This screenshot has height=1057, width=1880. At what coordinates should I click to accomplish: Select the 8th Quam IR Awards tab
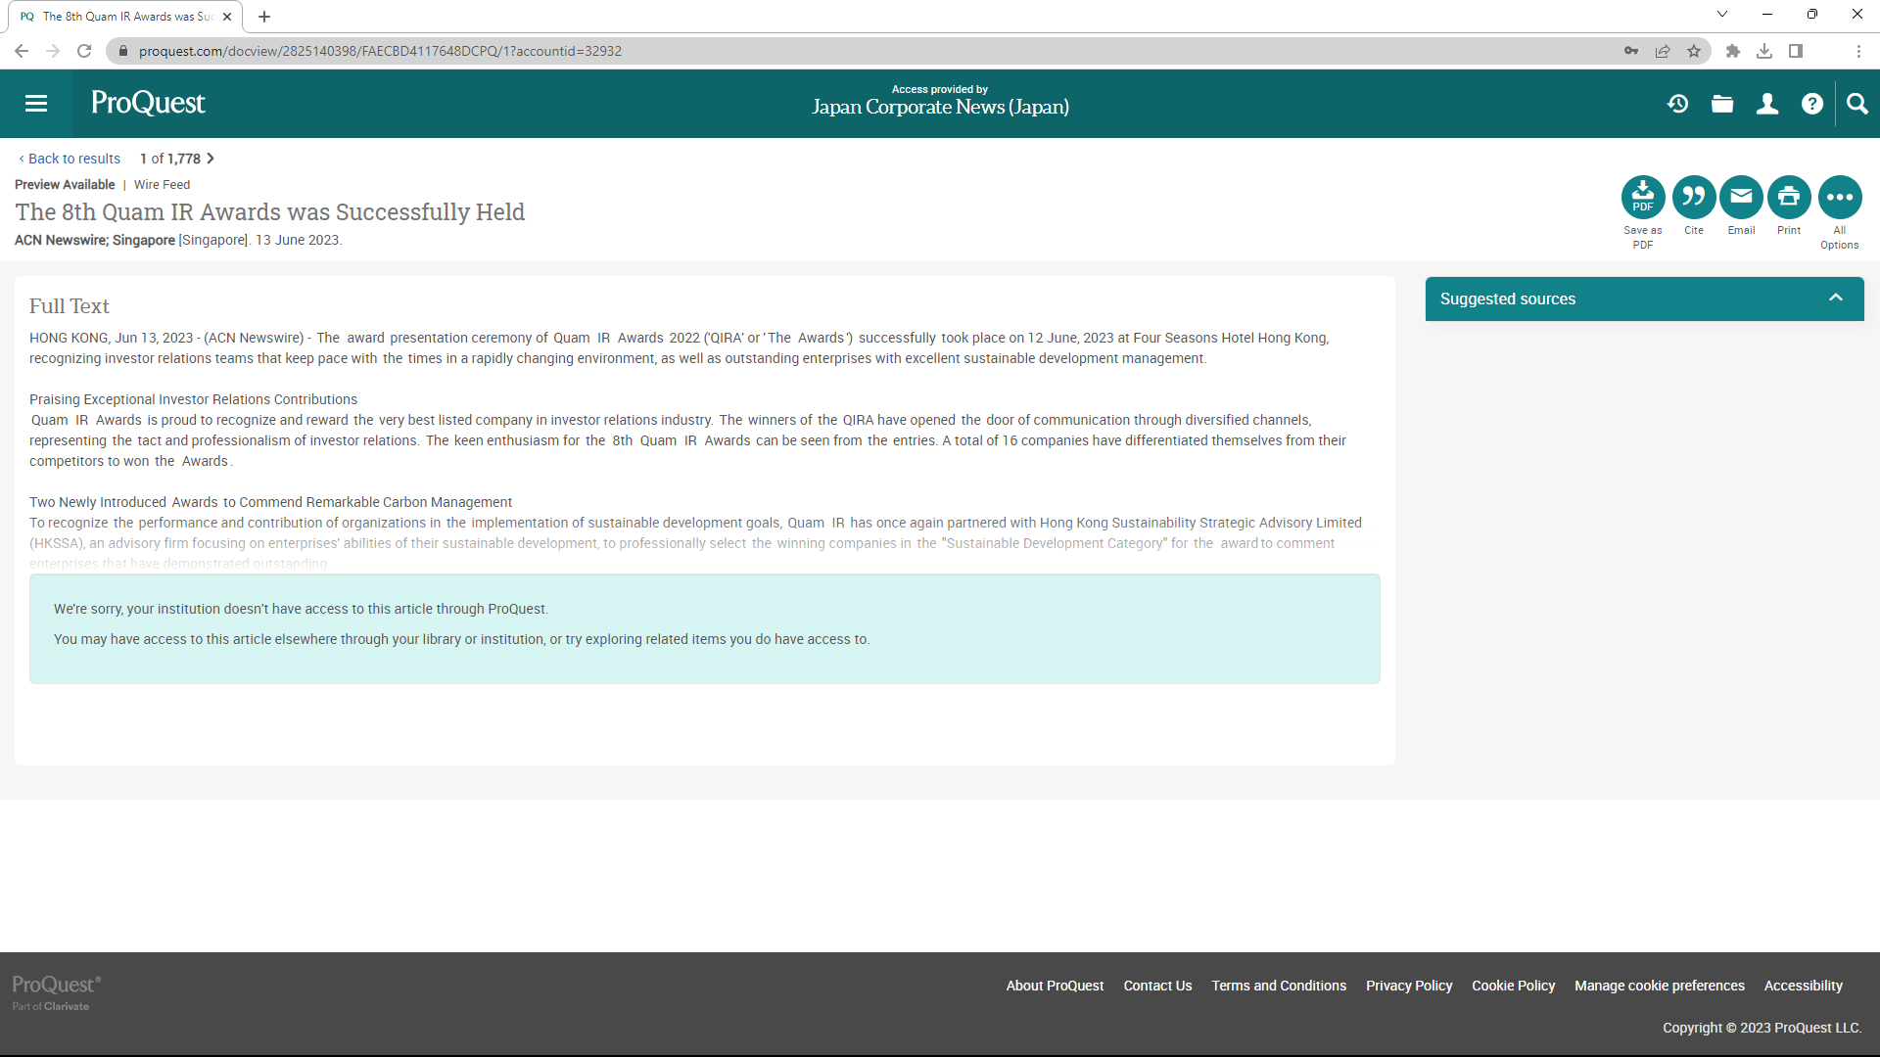(x=125, y=17)
